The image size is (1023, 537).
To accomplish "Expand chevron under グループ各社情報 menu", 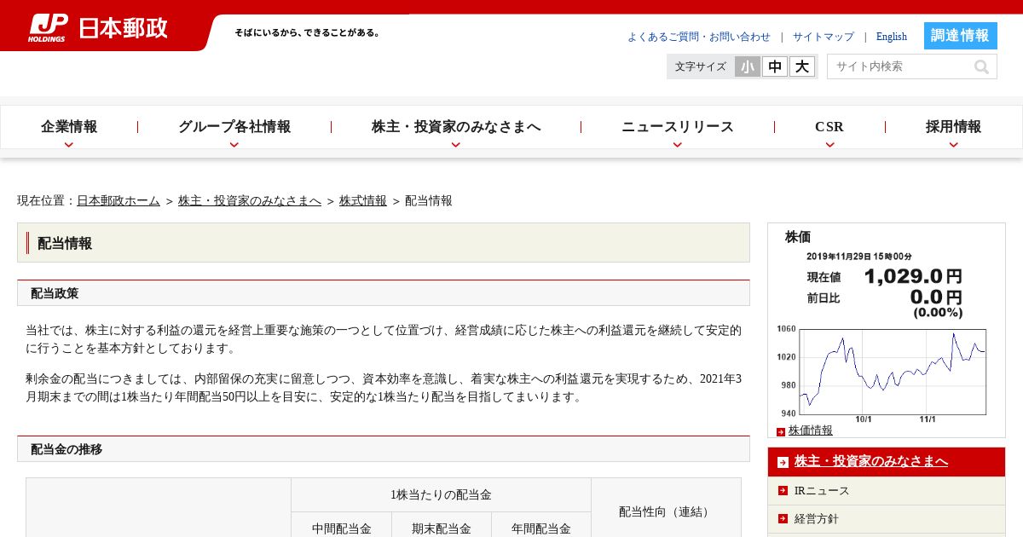I will pyautogui.click(x=234, y=144).
